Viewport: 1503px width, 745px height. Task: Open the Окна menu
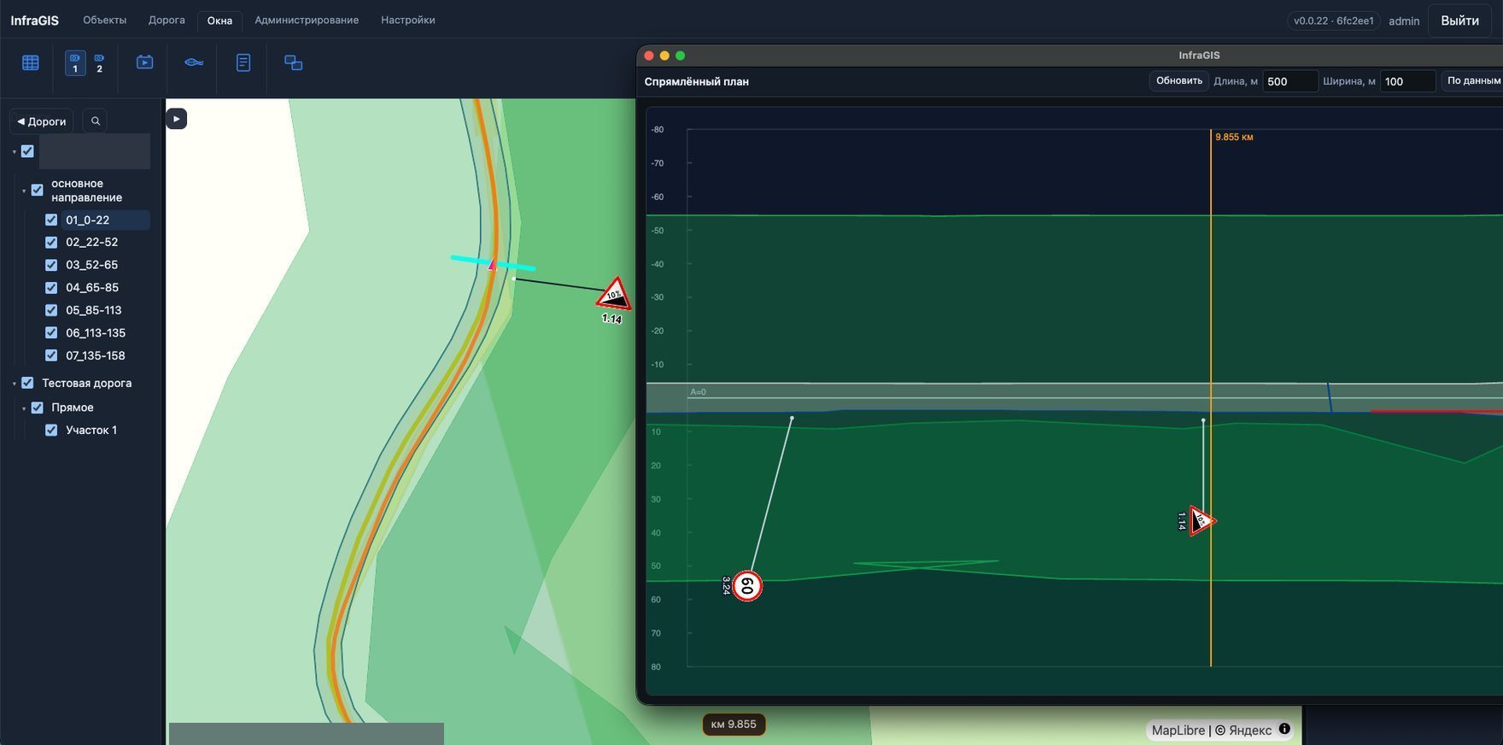[219, 21]
